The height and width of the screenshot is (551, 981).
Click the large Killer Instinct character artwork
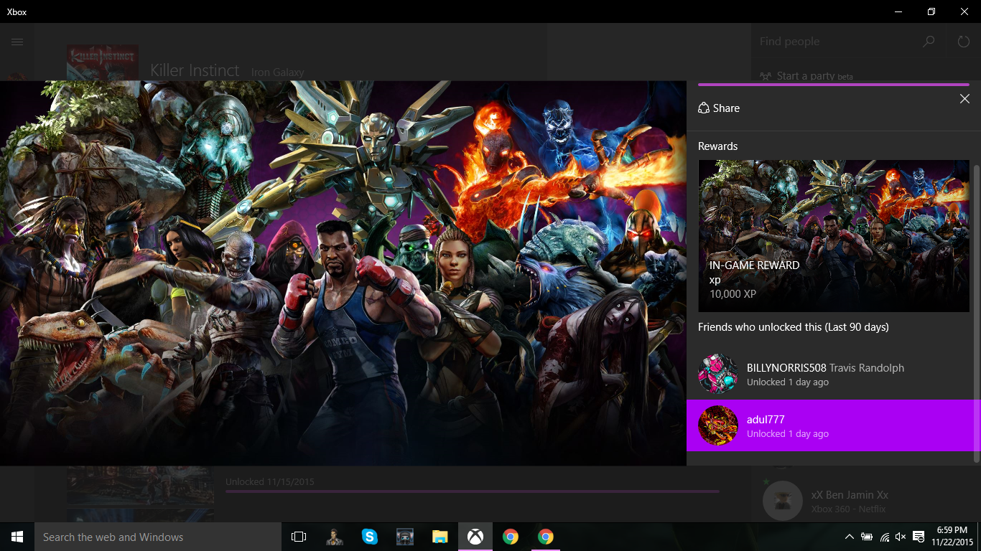coord(343,273)
